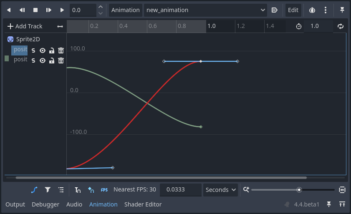Click the track name width resize icon

pos(60,26)
